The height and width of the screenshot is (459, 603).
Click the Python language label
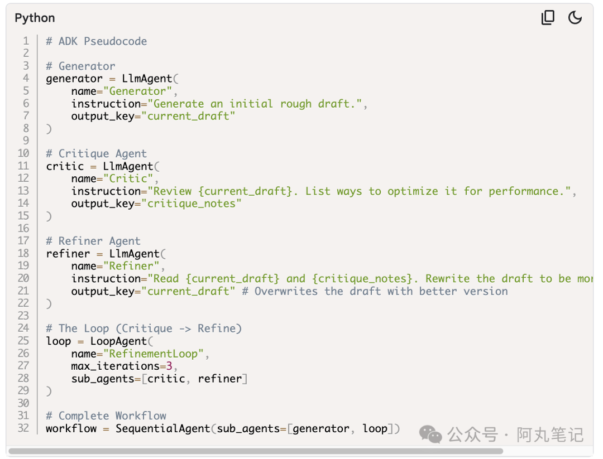point(35,18)
